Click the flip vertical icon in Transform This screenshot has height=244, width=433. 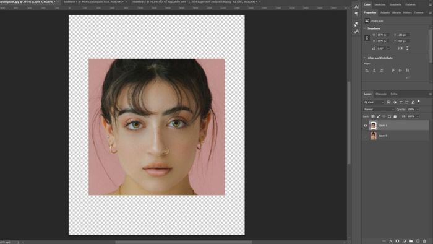click(x=407, y=48)
